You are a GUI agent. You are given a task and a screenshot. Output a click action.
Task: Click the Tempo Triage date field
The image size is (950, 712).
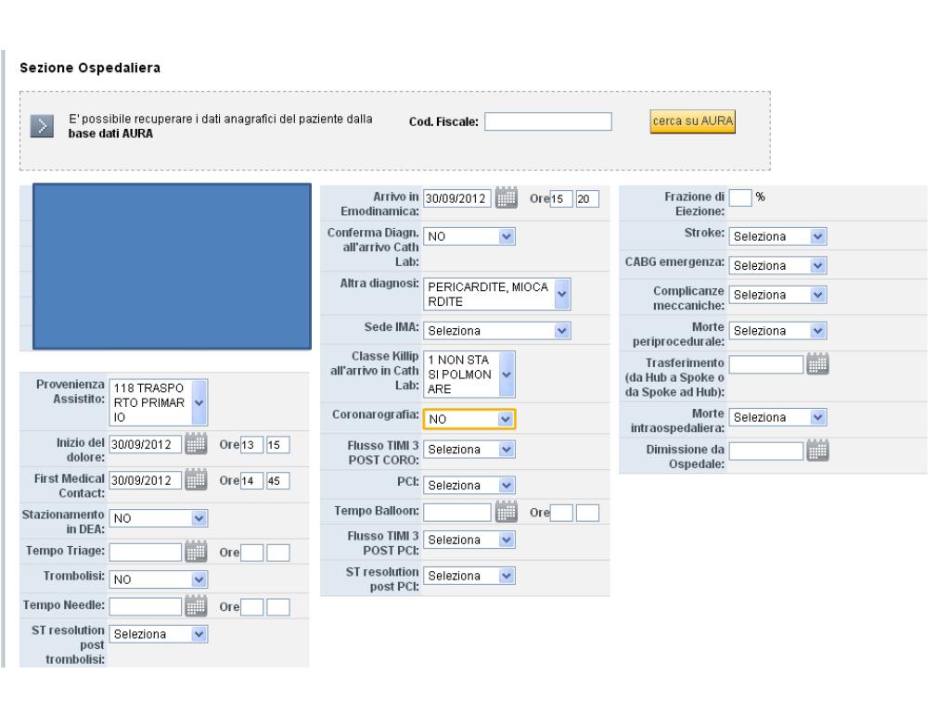146,553
